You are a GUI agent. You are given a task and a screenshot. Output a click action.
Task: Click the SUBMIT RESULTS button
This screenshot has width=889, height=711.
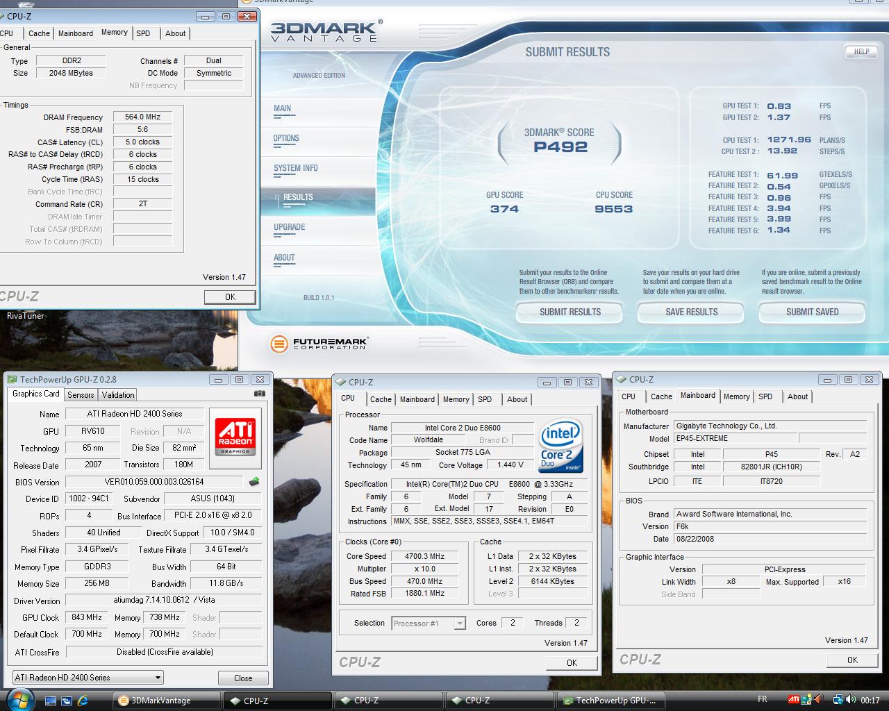pyautogui.click(x=570, y=312)
